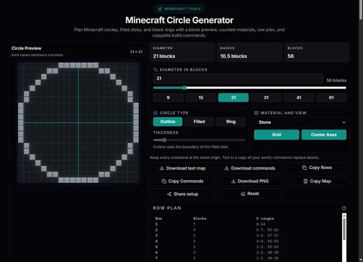Toggle the Grid view button
Image resolution: width=363 pixels, height=262 pixels.
[x=276, y=135]
